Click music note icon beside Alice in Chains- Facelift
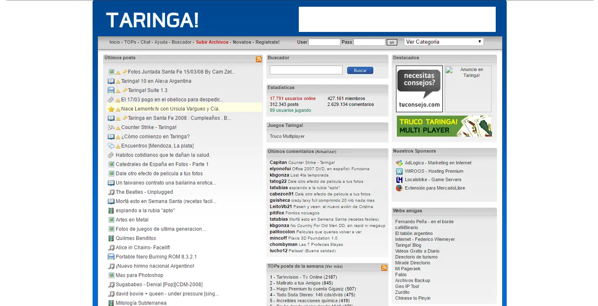Screen dimensions: 598x306 pos(111,248)
